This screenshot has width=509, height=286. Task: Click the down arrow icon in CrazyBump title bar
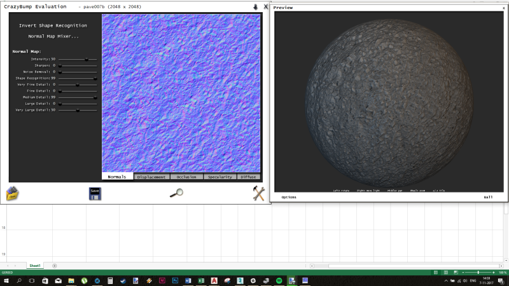pos(256,6)
